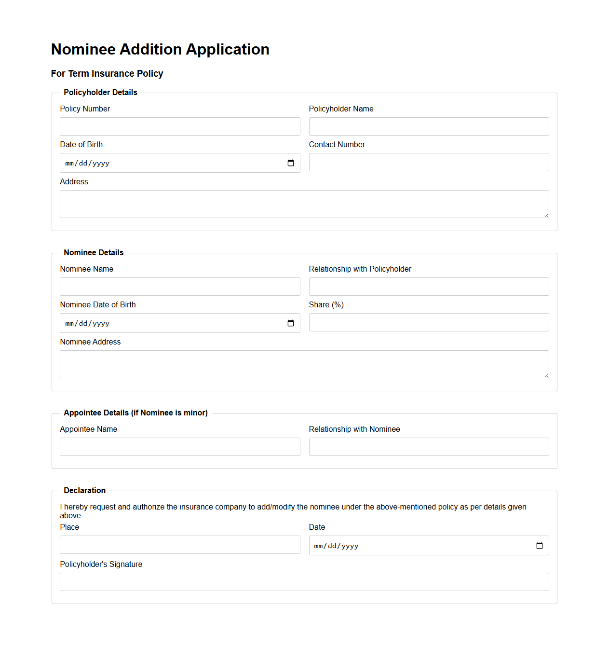Click inside the Address text area
The height and width of the screenshot is (661, 609).
coord(304,204)
